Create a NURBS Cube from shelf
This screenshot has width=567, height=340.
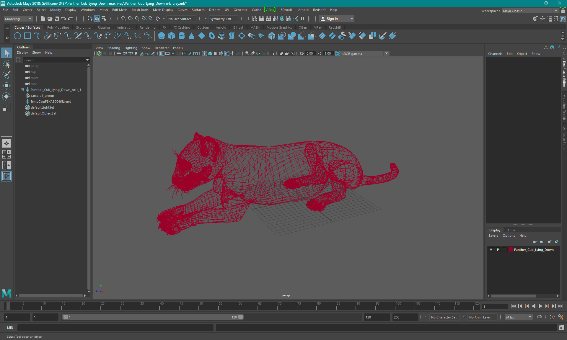tap(172, 36)
